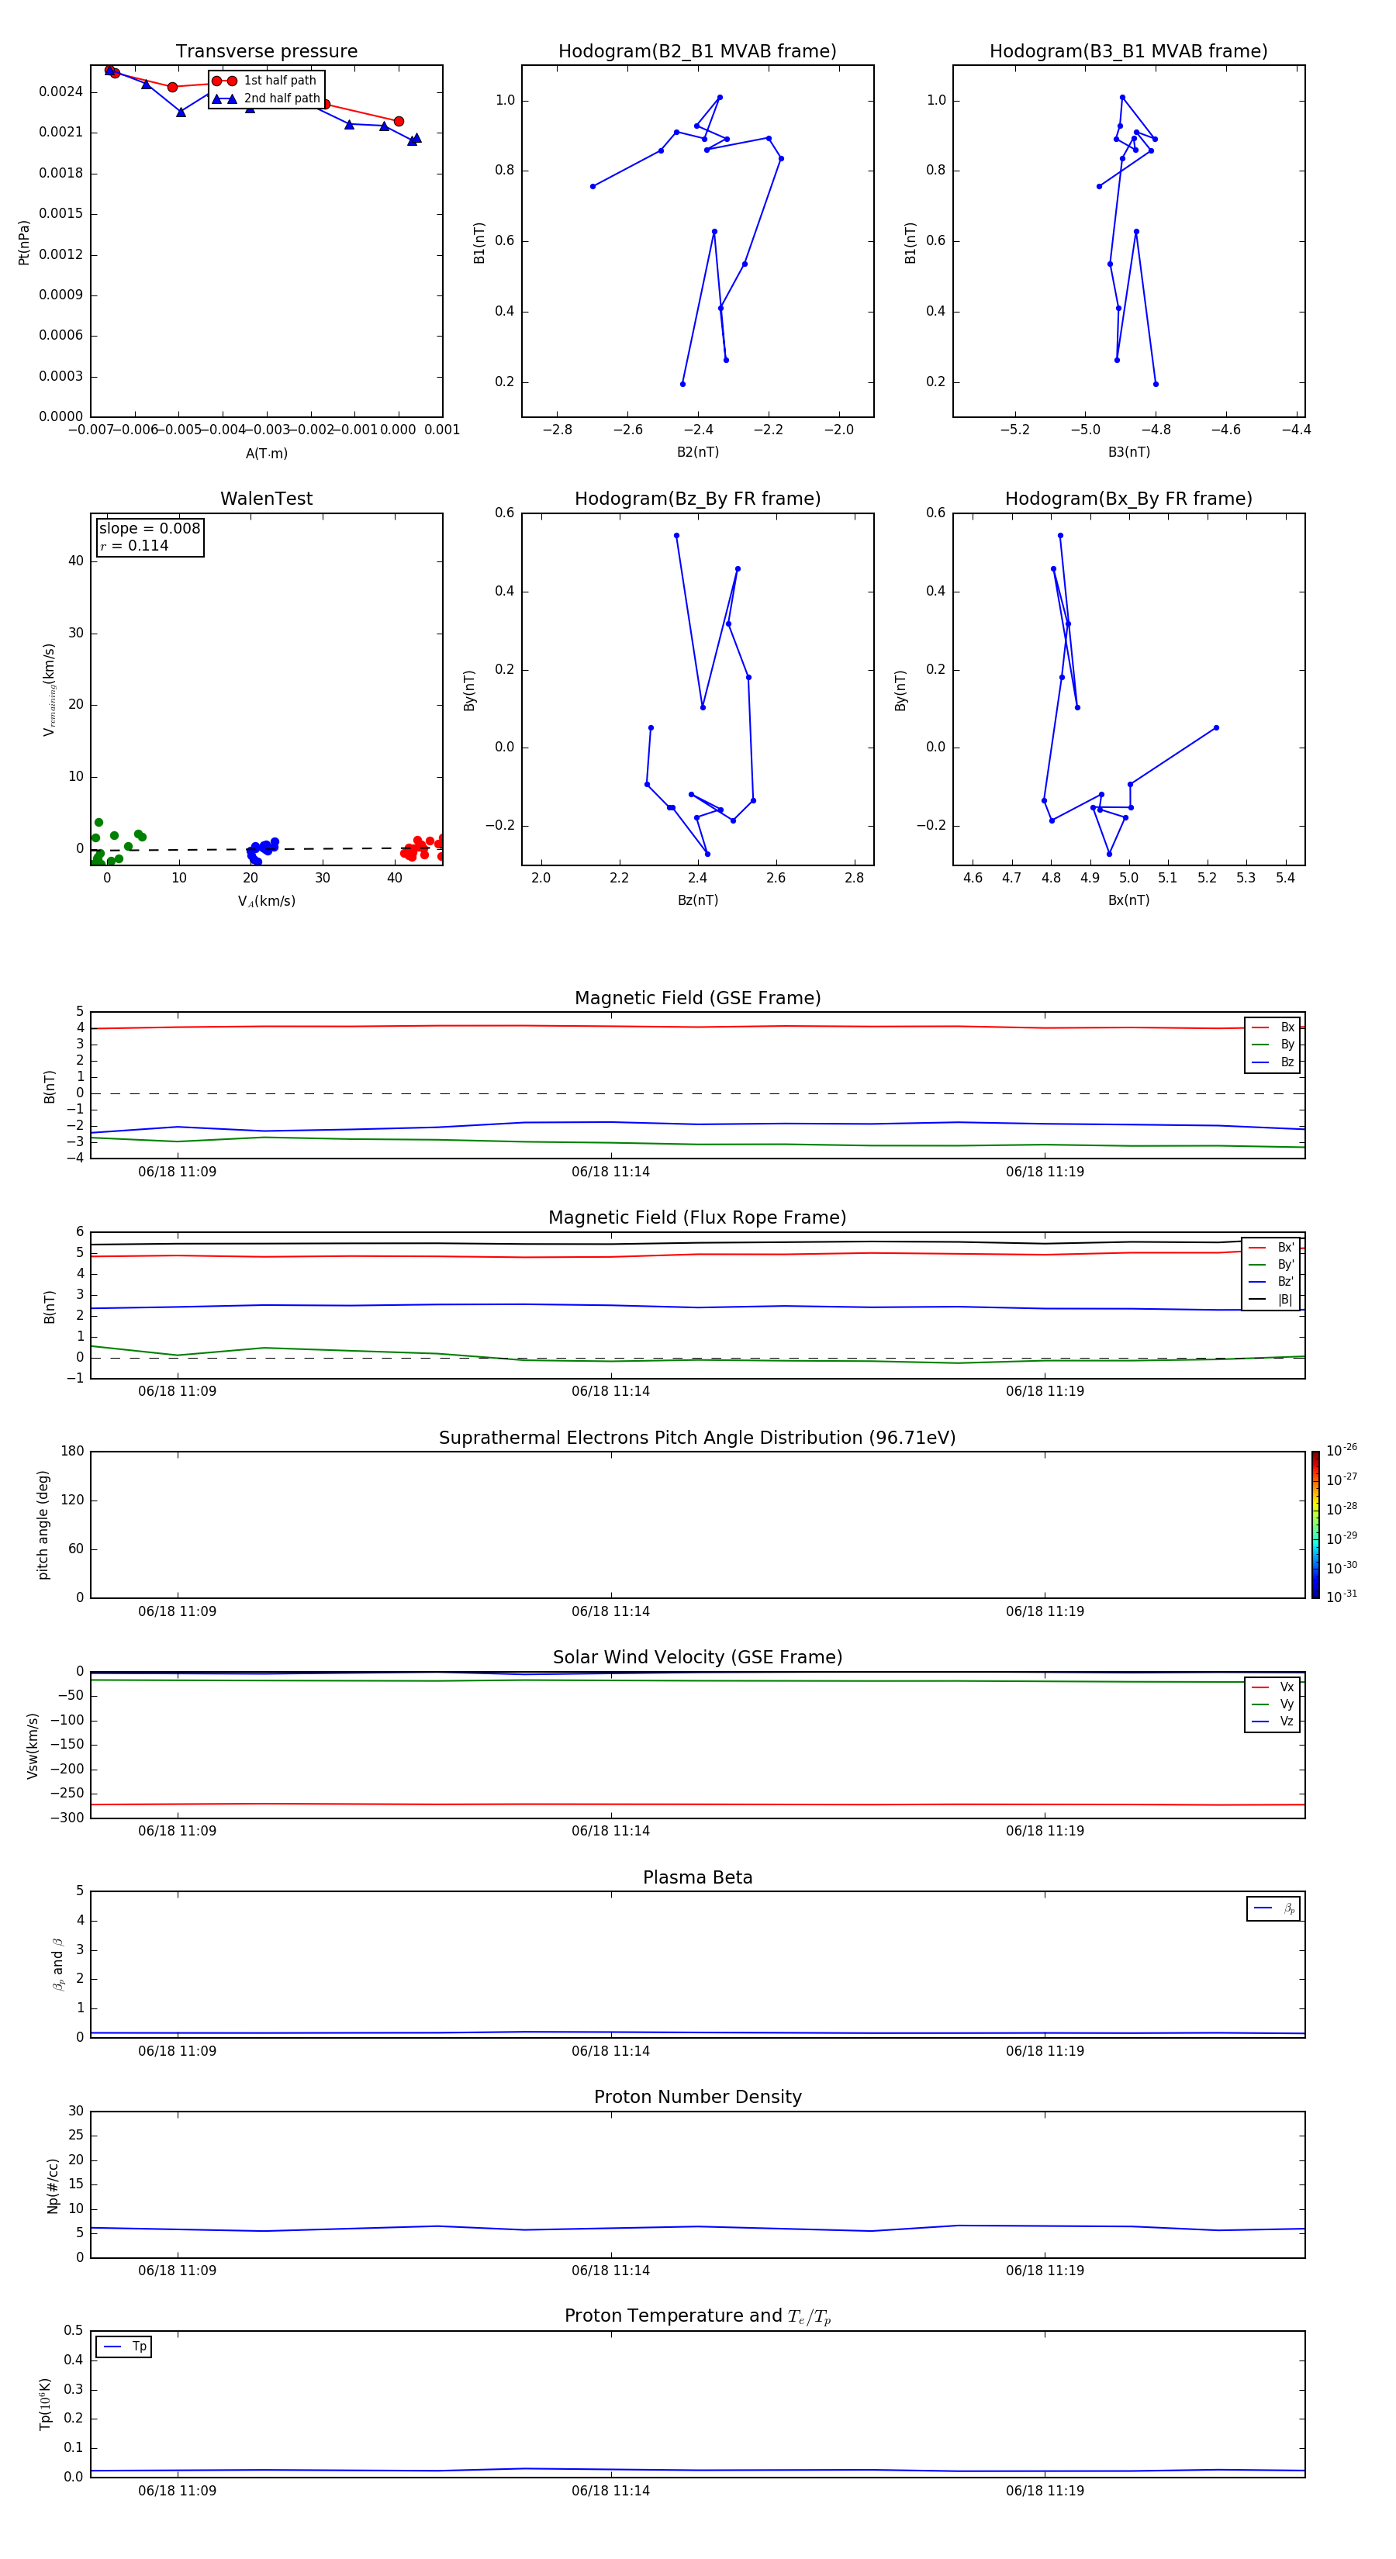This screenshot has height=2559, width=1396.
Task: Click the 'Np(#/cc)' axis label
Action: pos(53,2185)
